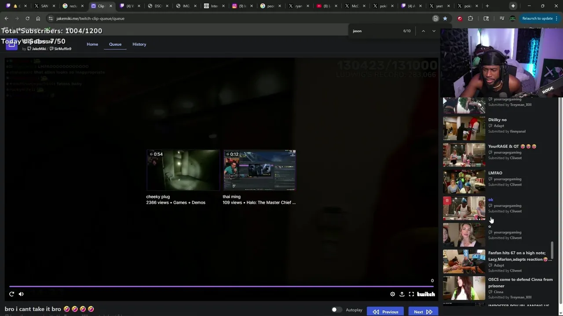Skip to Next clip
The width and height of the screenshot is (563, 316).
tap(423, 312)
